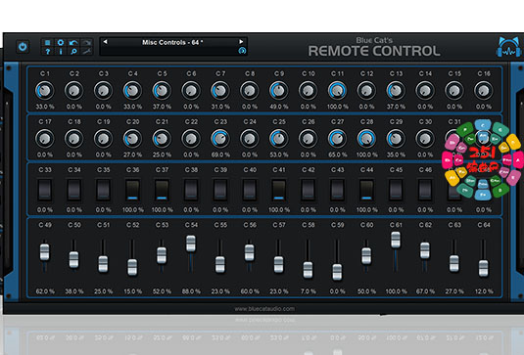Click the C 11 knob
Viewport: 524px width, 355px height.
click(337, 90)
